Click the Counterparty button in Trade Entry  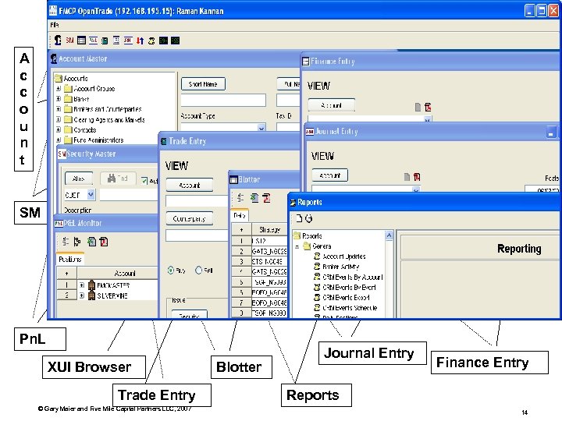point(189,218)
